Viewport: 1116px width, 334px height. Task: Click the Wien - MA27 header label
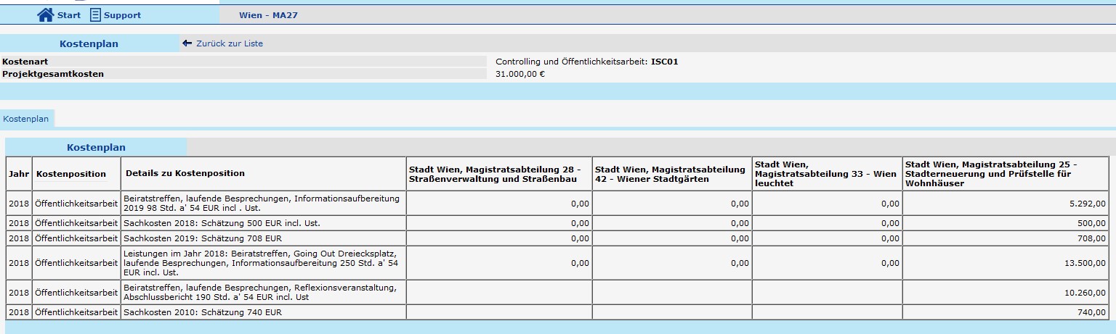click(x=268, y=15)
